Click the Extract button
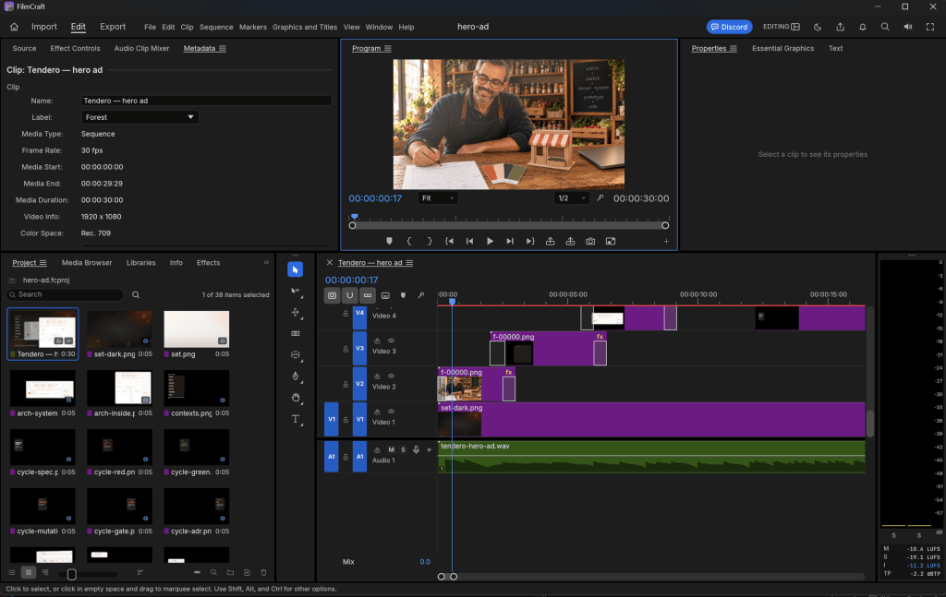 pyautogui.click(x=570, y=241)
